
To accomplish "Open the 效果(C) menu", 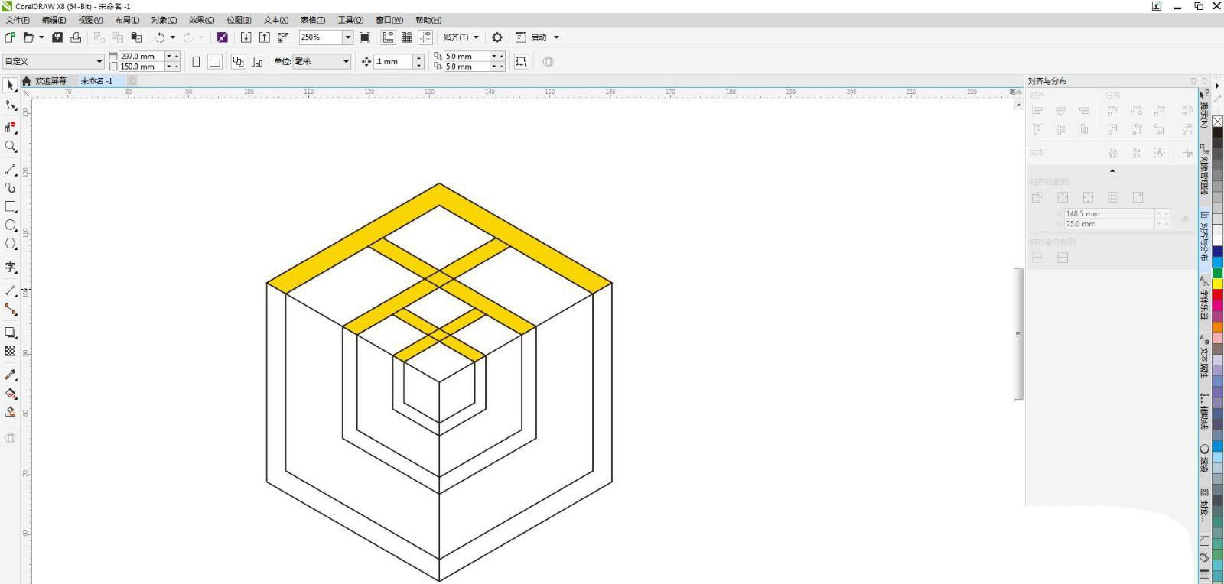I will click(x=201, y=20).
